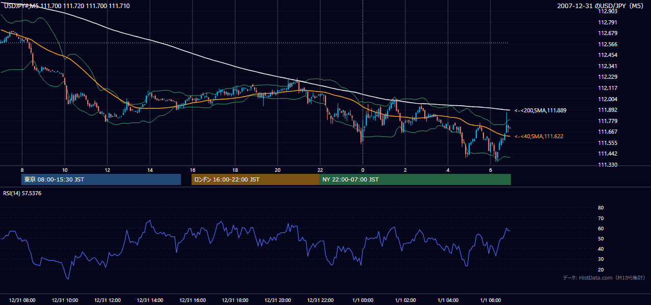Click price axis value 112.454
This screenshot has width=651, height=305.
click(x=608, y=55)
